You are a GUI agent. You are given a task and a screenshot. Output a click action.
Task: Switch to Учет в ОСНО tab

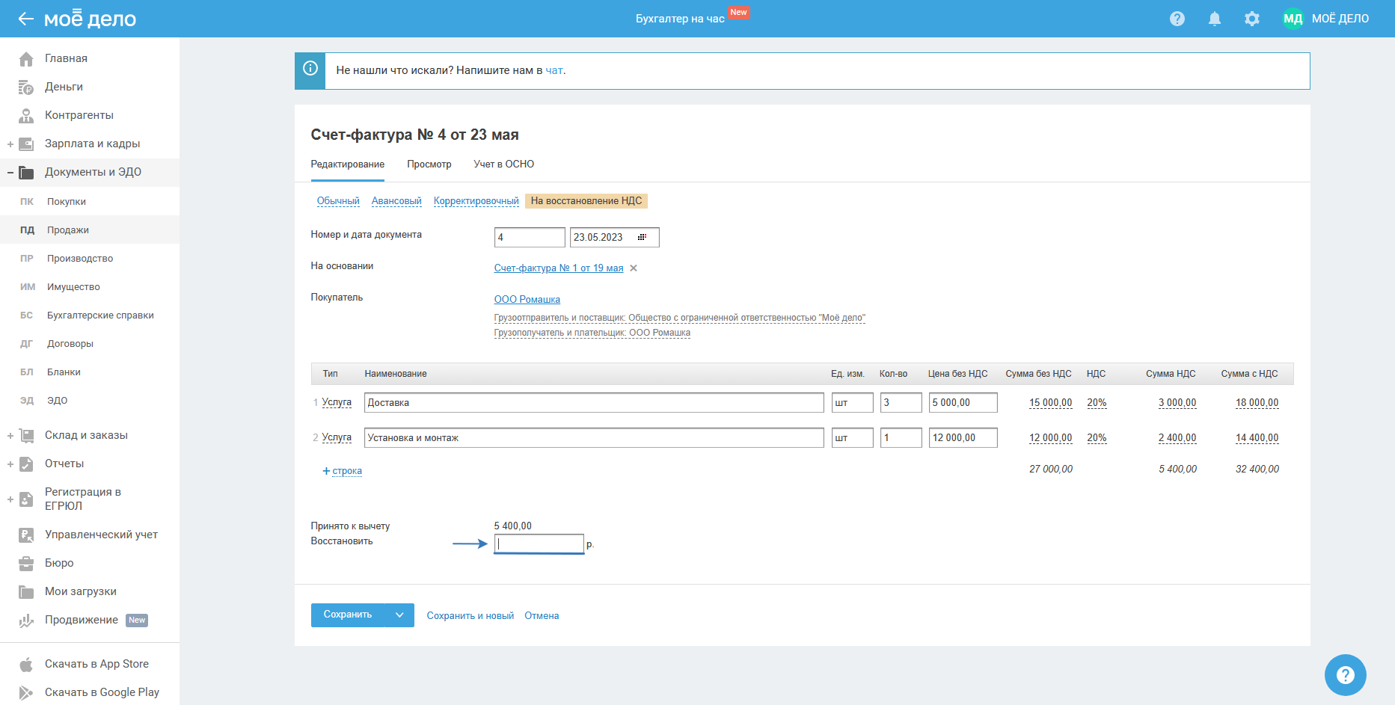click(x=503, y=164)
